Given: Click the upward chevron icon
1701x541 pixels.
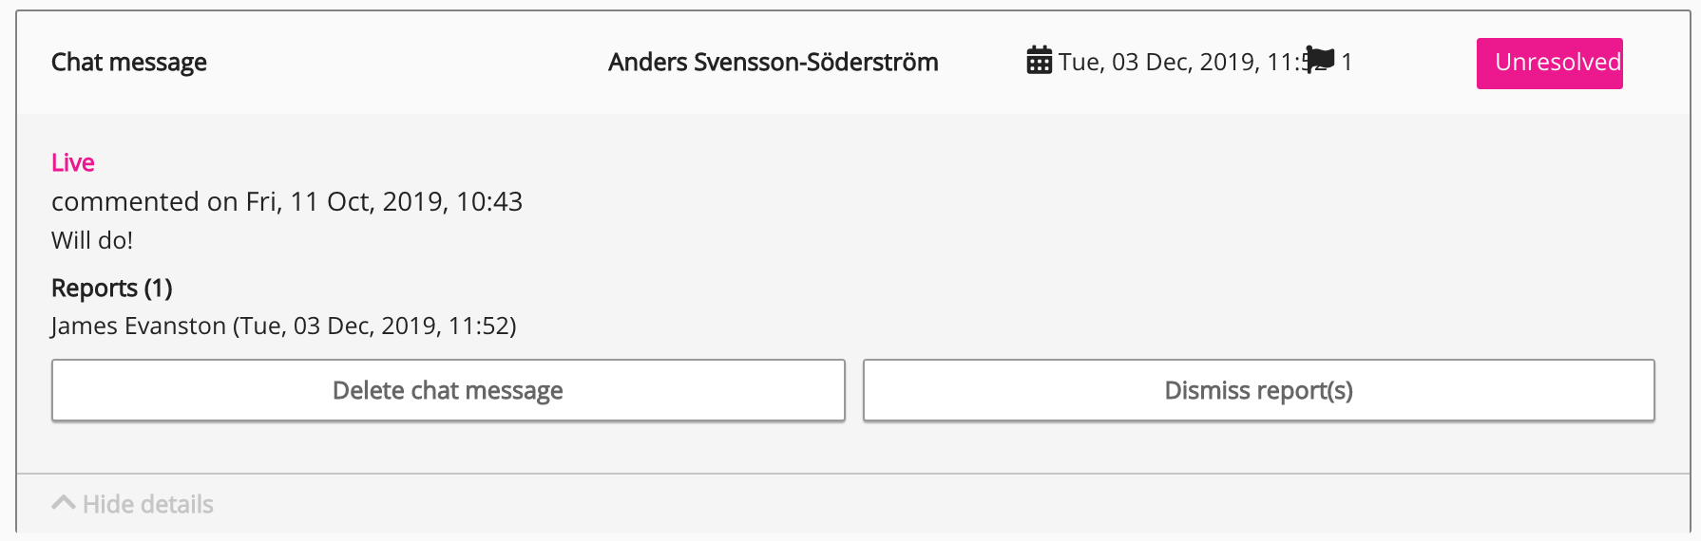Looking at the screenshot, I should [x=64, y=503].
